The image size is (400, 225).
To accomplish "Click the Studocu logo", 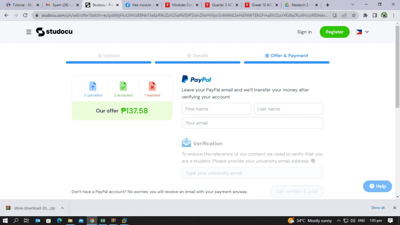I will pos(54,31).
